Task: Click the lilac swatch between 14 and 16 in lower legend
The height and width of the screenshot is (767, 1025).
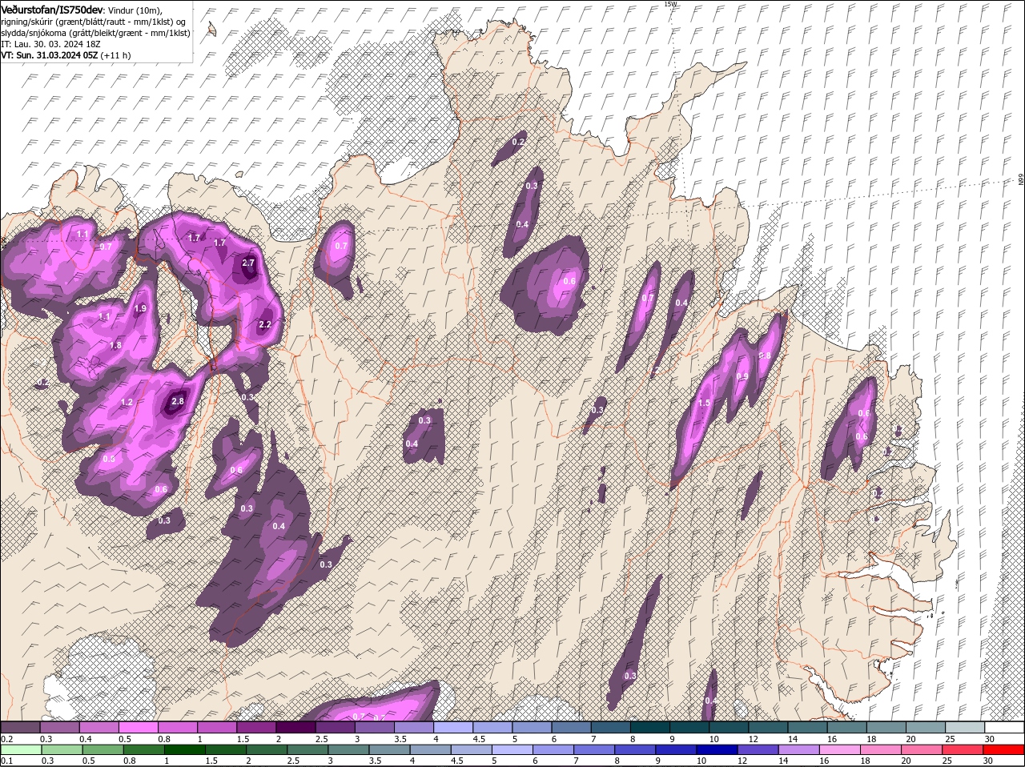Action: [x=801, y=749]
